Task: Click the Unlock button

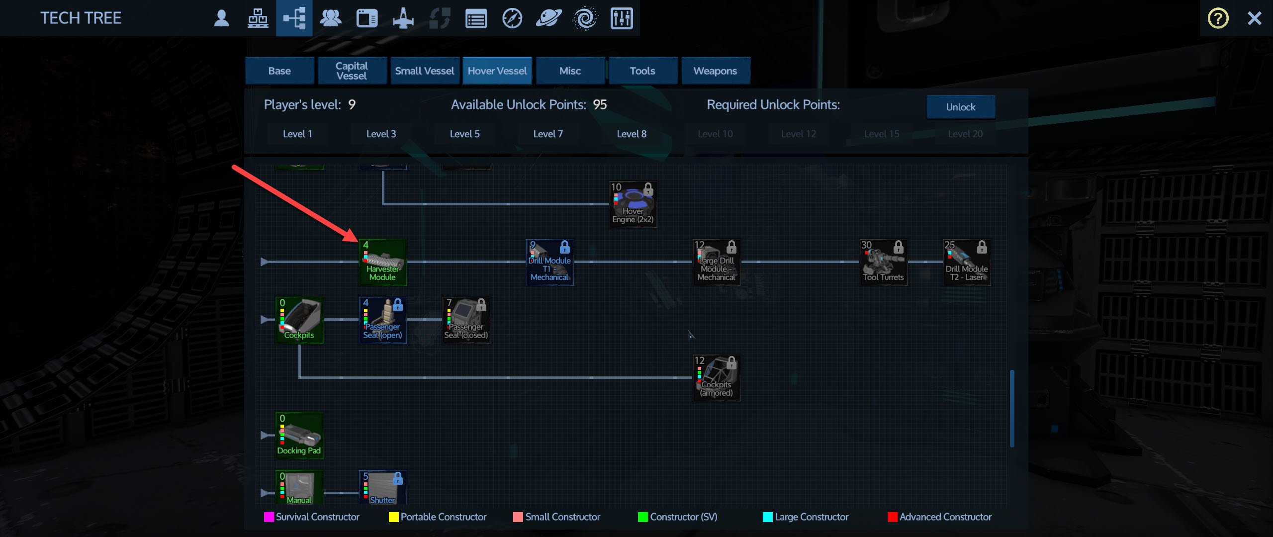Action: pyautogui.click(x=961, y=107)
